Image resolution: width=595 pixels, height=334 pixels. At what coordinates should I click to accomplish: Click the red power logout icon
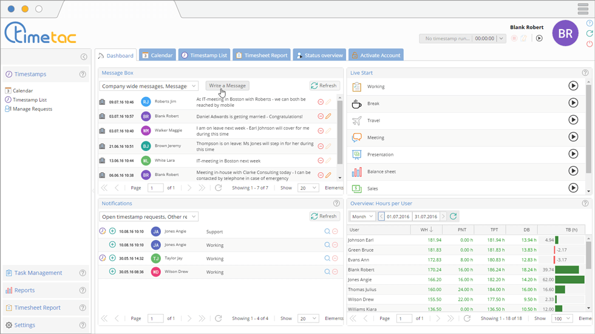point(590,44)
